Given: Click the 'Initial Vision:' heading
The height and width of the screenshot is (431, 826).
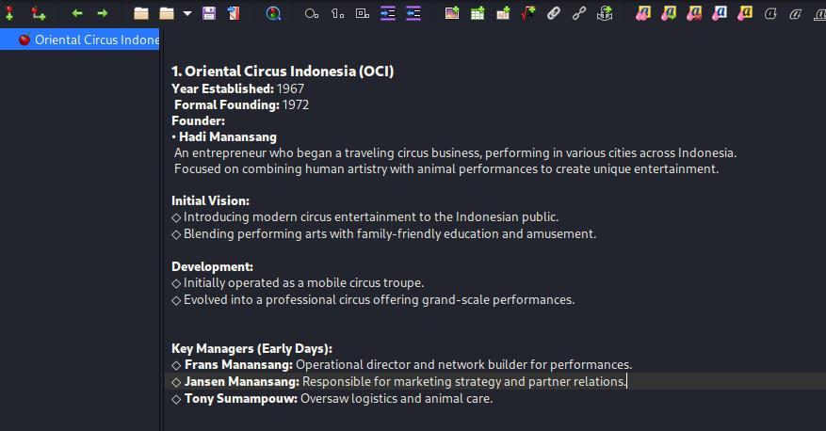Looking at the screenshot, I should click(210, 200).
